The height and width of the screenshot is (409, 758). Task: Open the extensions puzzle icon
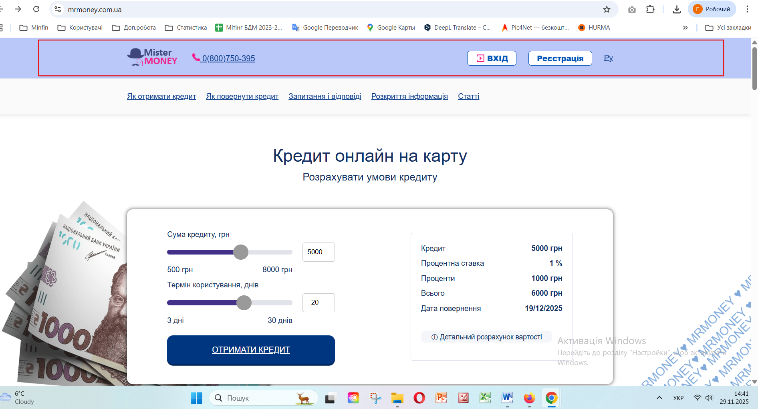650,9
